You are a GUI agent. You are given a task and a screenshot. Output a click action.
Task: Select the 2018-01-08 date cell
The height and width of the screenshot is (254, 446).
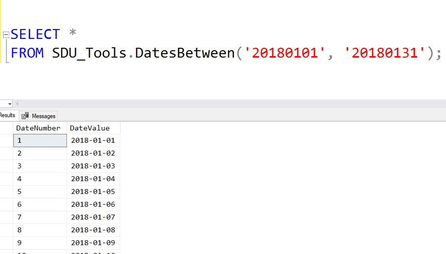pyautogui.click(x=94, y=230)
